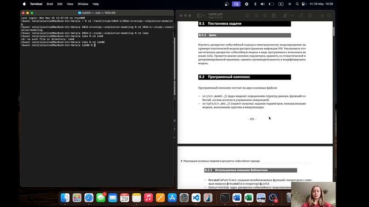This screenshot has width=369, height=207.
Task: Click the Preview window vertical scrollbar
Action: click(x=334, y=32)
